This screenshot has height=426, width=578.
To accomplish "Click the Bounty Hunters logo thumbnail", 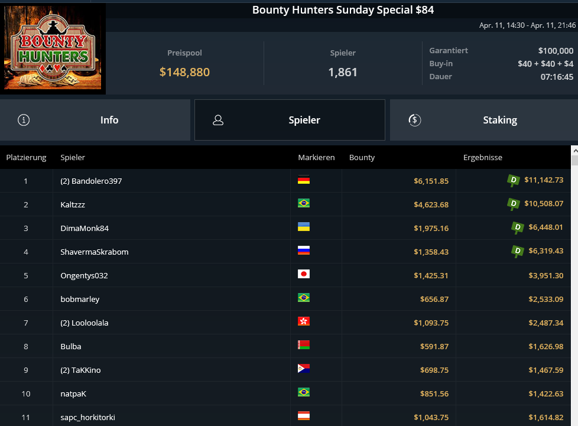I will pyautogui.click(x=53, y=47).
